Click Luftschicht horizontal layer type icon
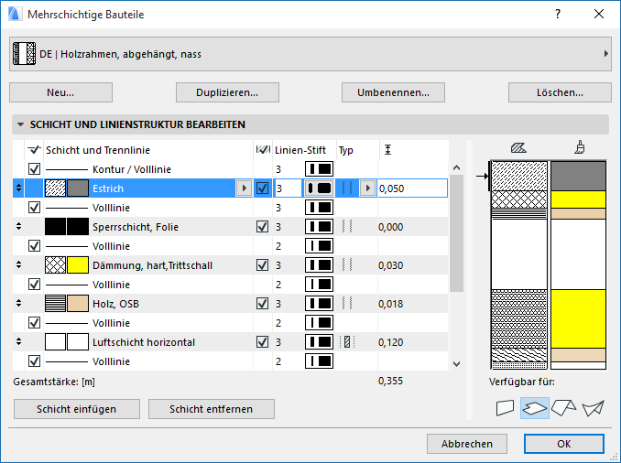621x463 pixels. click(x=346, y=342)
